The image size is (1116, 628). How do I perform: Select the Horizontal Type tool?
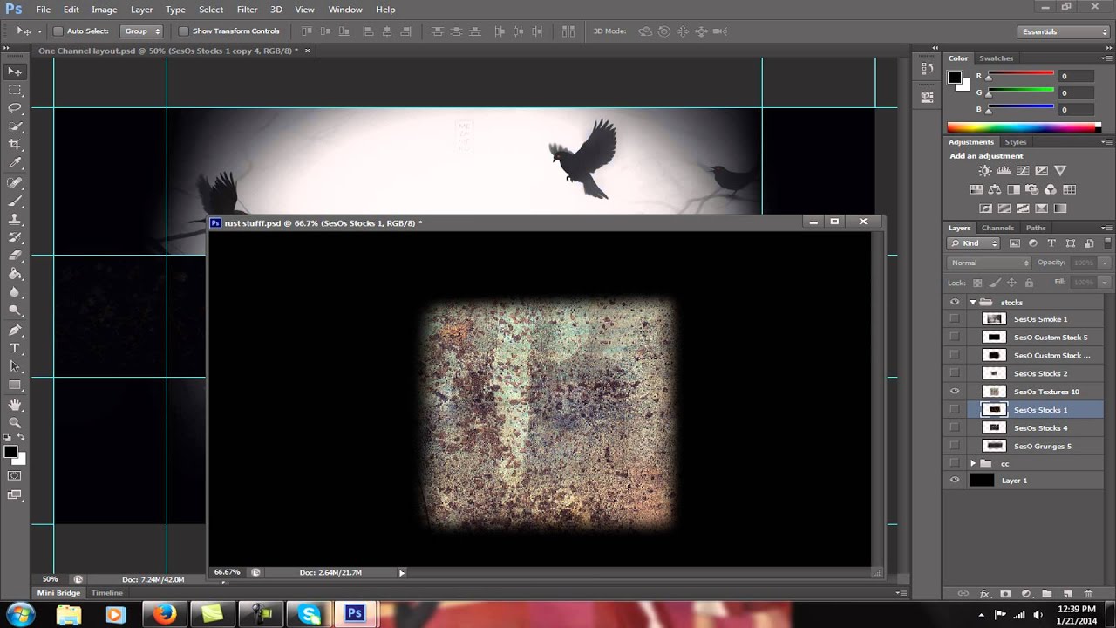tap(15, 348)
